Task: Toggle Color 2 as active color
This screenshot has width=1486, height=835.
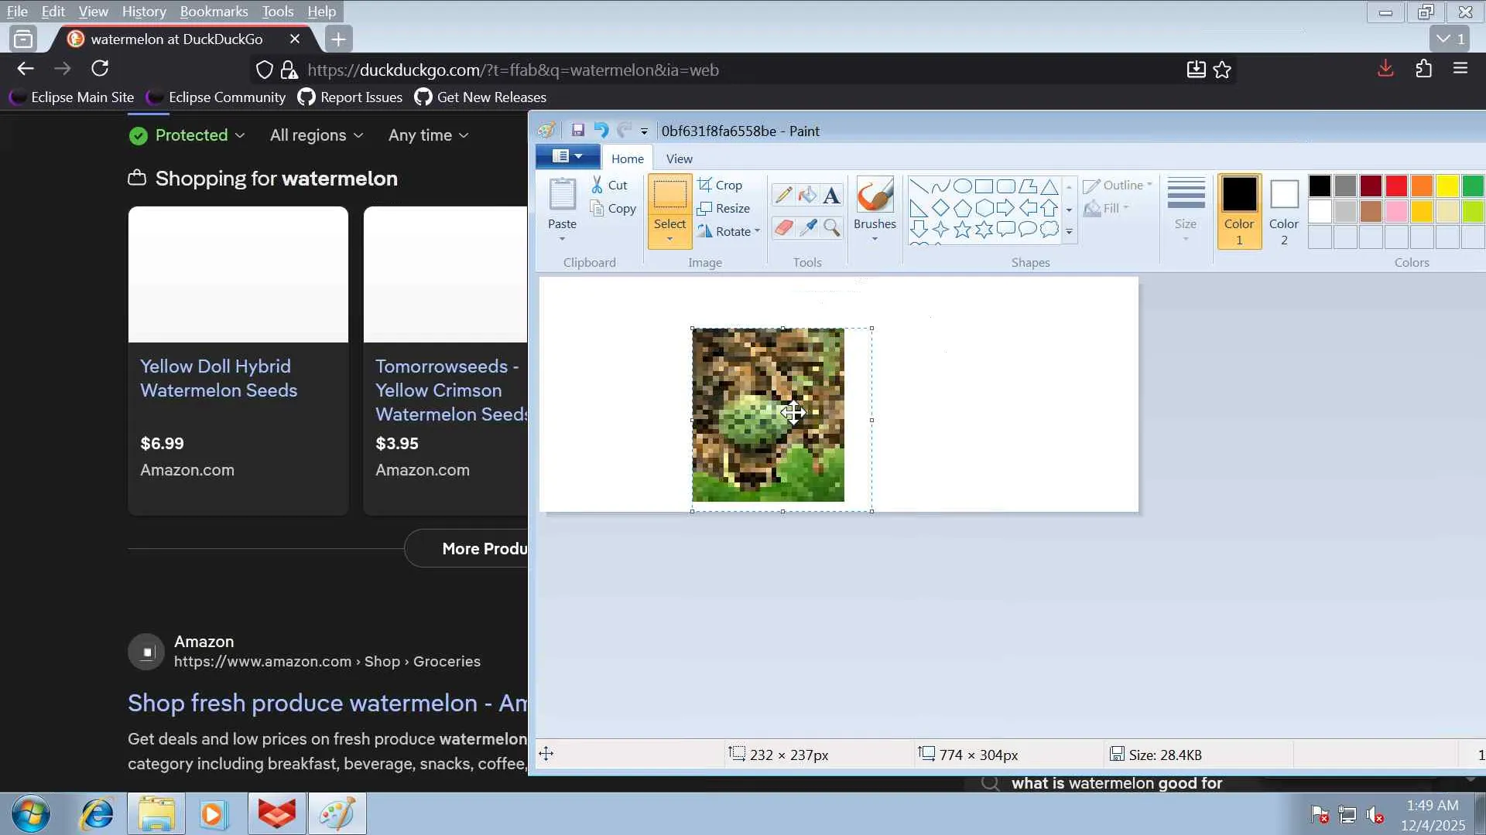Action: (x=1284, y=210)
